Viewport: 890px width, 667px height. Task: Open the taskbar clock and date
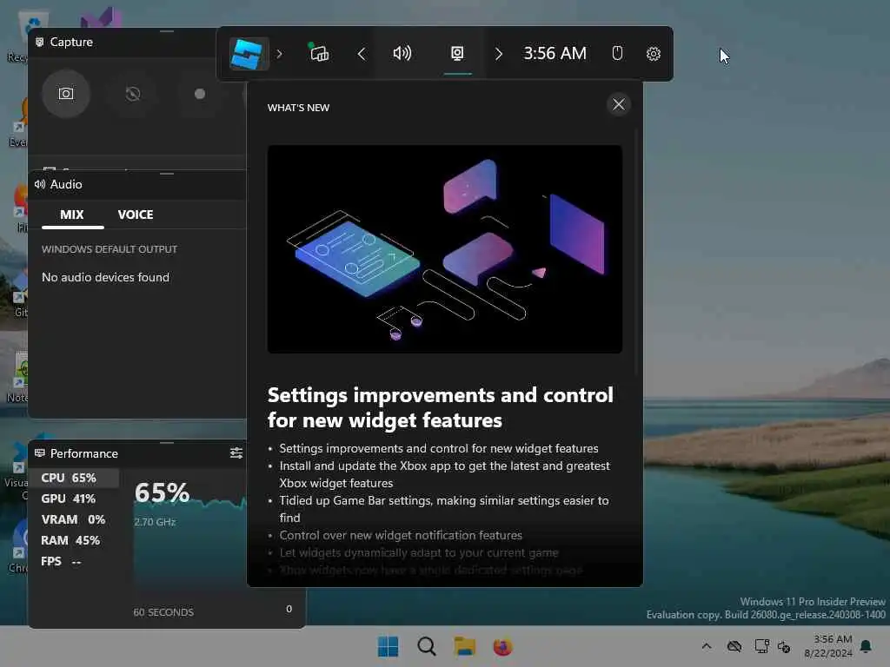click(x=828, y=646)
